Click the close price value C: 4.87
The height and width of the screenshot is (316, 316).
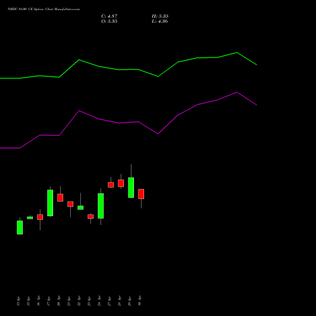click(109, 16)
